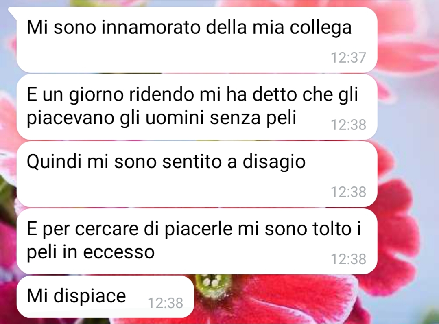Click the timestamp next to "senza peli"
The width and height of the screenshot is (439, 324).
click(x=348, y=125)
